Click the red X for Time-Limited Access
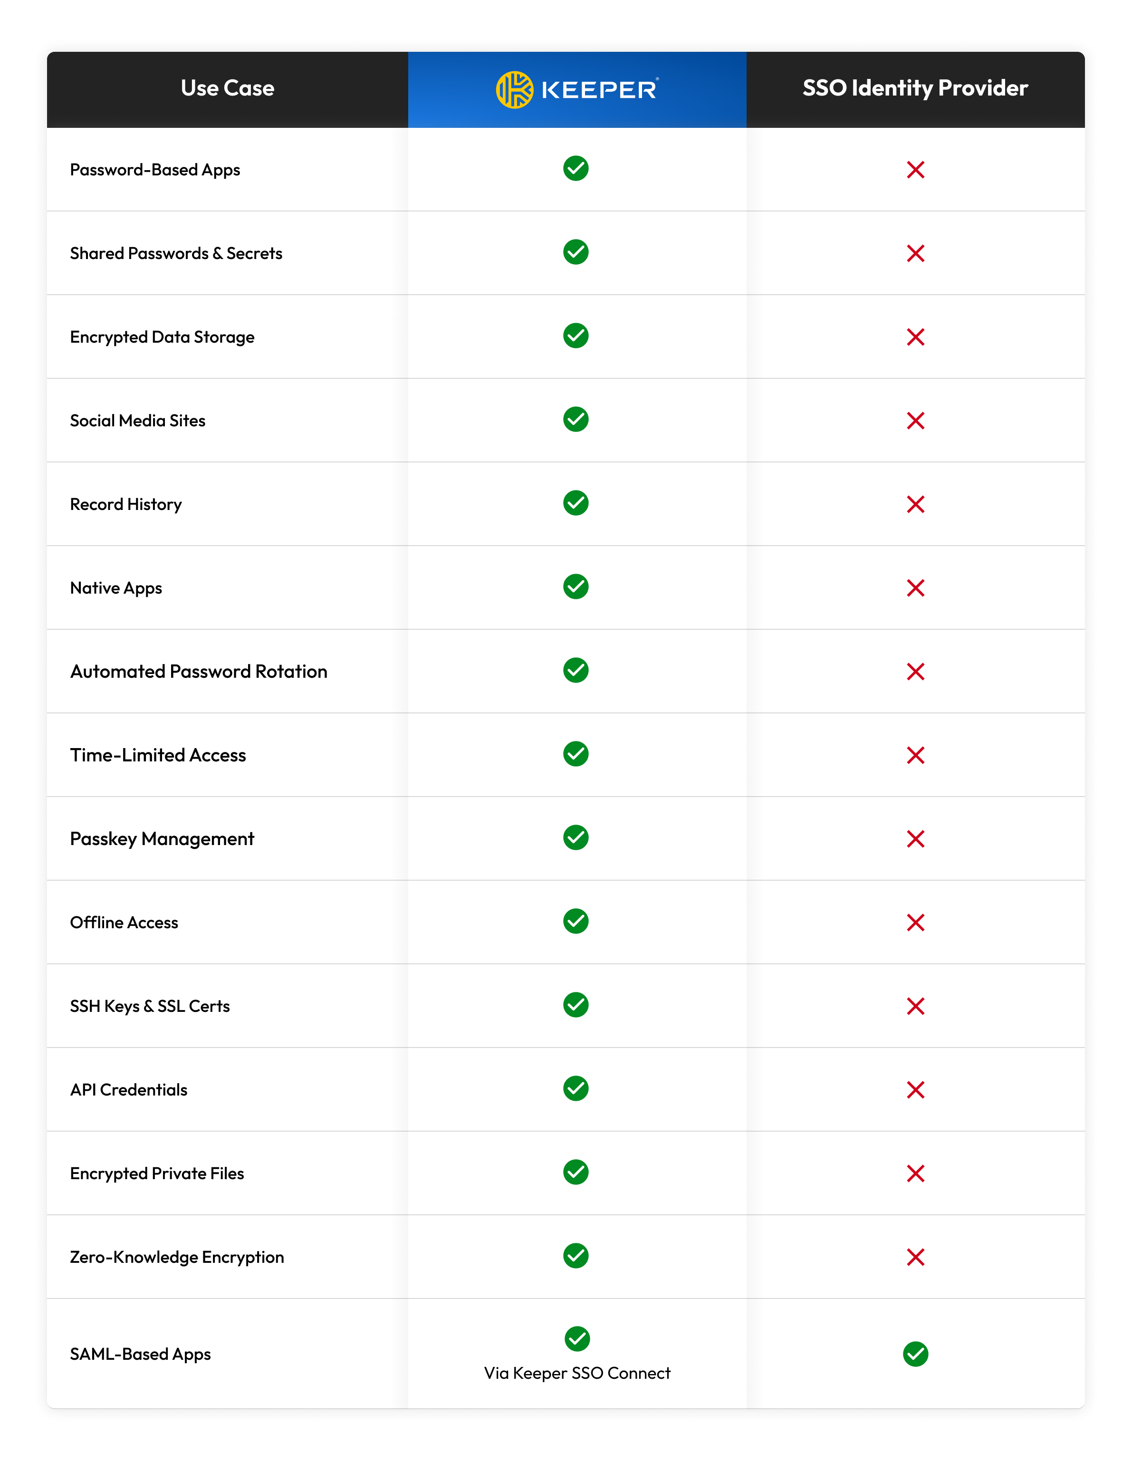The height and width of the screenshot is (1461, 1132). tap(915, 755)
